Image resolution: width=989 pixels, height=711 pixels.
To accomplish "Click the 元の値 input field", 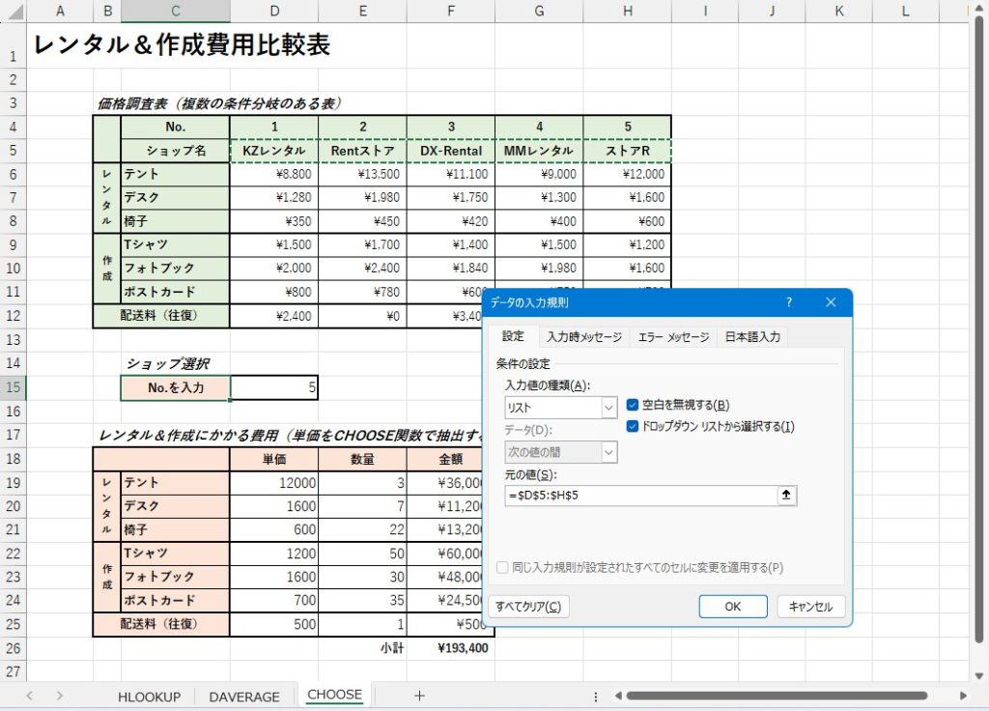I will (640, 496).
